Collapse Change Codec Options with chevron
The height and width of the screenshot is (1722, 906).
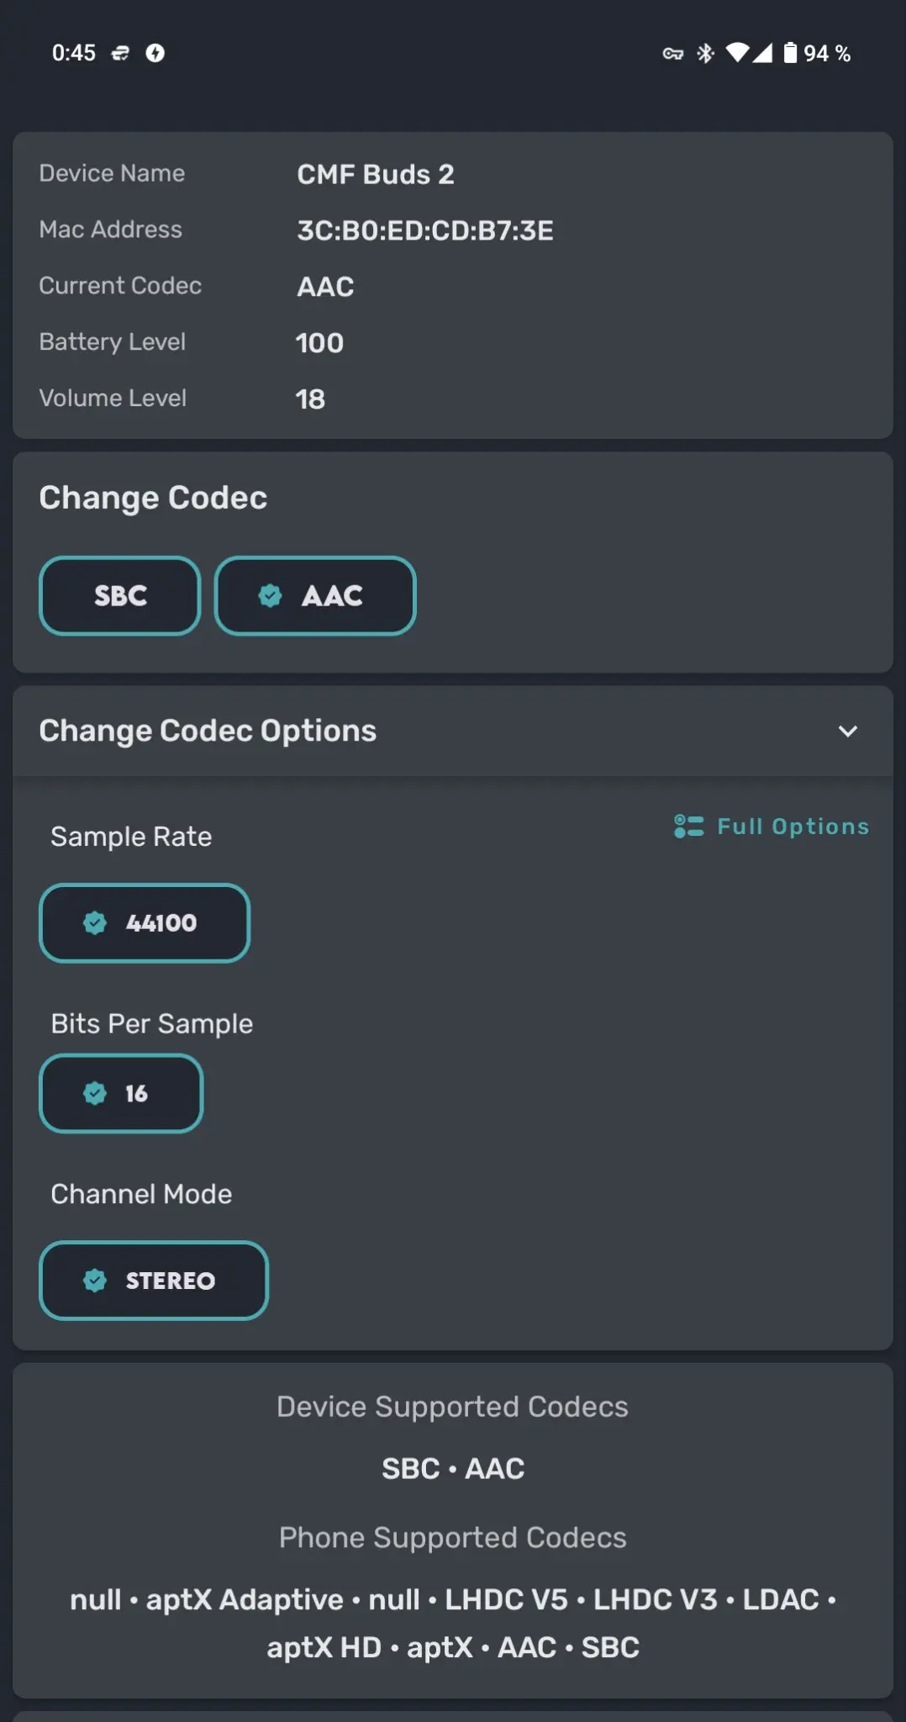[x=848, y=731]
